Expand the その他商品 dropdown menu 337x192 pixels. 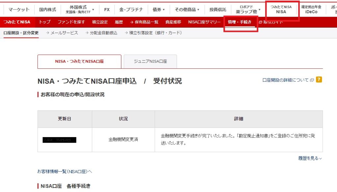(187, 10)
